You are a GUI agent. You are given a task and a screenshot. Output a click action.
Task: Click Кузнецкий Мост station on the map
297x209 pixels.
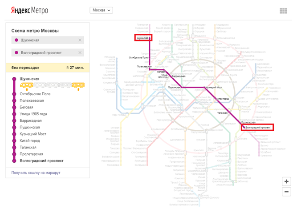pyautogui.click(x=214, y=88)
